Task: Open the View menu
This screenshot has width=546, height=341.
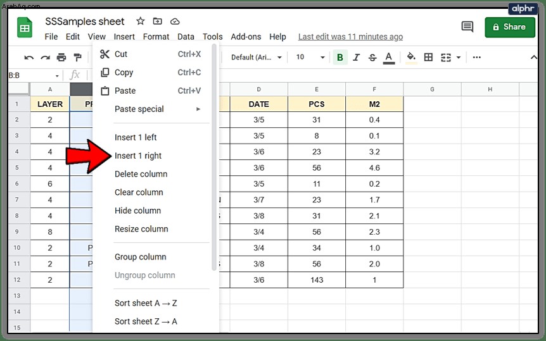Action: tap(96, 37)
